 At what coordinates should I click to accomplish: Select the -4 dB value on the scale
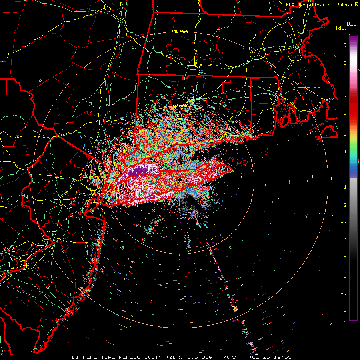[344, 240]
